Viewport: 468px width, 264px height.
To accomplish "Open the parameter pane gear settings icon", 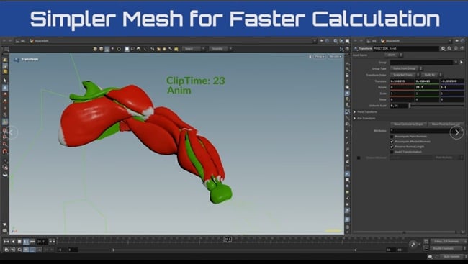I will (x=443, y=48).
